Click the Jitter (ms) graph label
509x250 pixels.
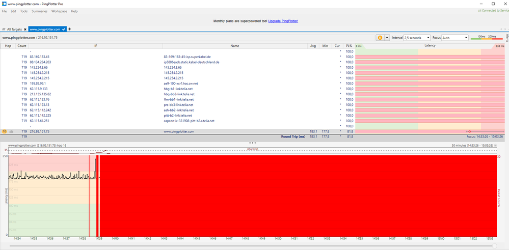(x=253, y=149)
